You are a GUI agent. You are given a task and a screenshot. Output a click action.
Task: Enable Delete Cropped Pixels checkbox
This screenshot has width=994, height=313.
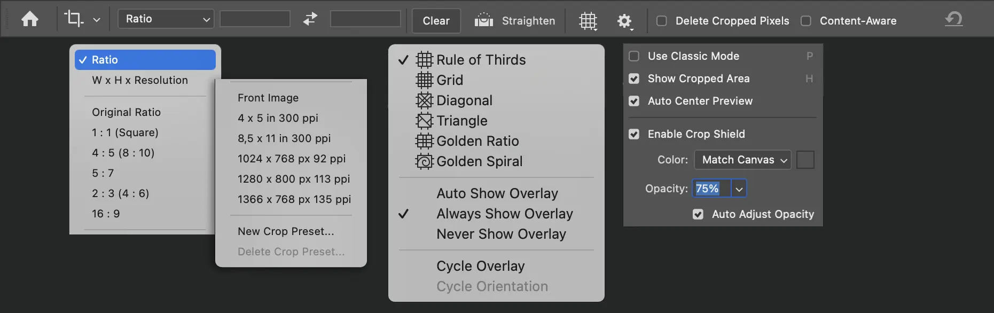pos(662,21)
